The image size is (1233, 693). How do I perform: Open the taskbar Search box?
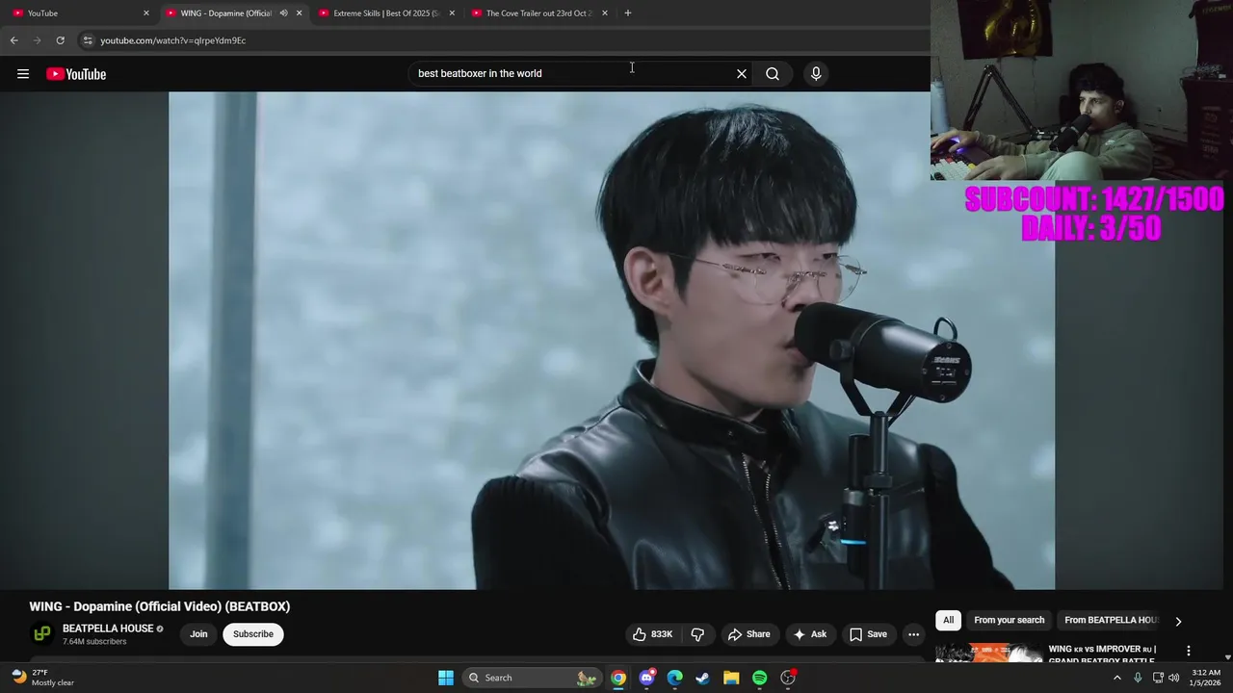click(x=532, y=678)
